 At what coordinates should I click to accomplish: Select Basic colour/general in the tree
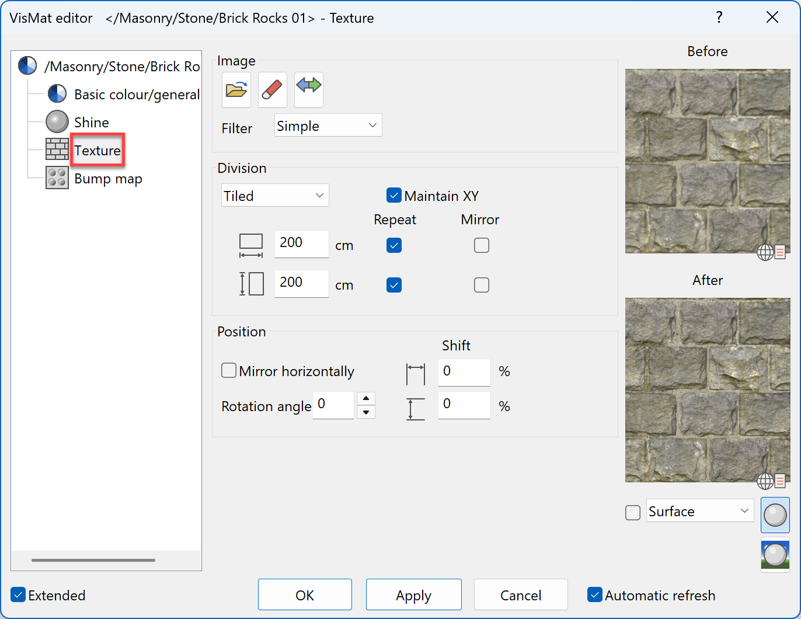[137, 94]
